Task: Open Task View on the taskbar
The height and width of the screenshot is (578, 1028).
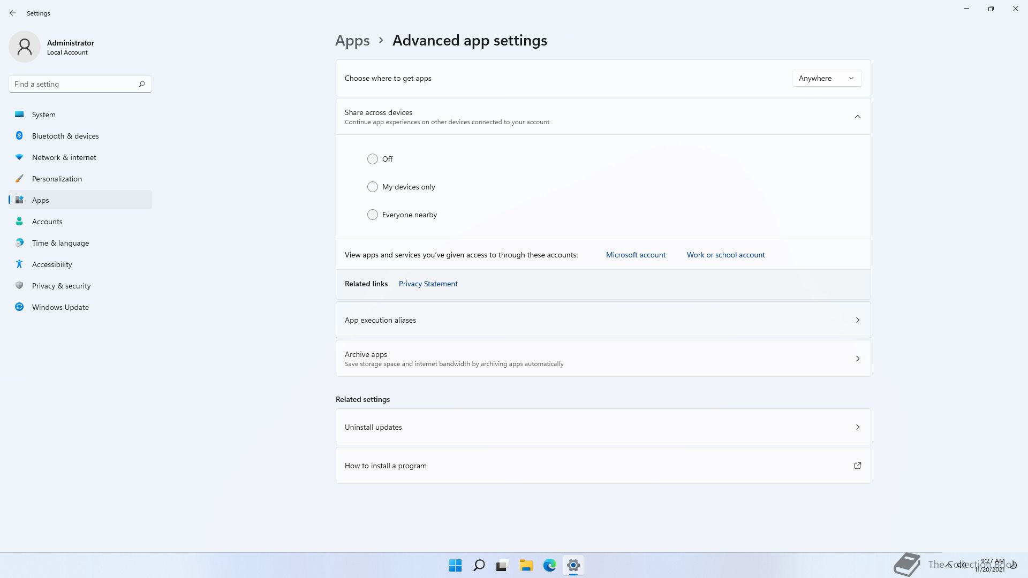Action: tap(502, 565)
